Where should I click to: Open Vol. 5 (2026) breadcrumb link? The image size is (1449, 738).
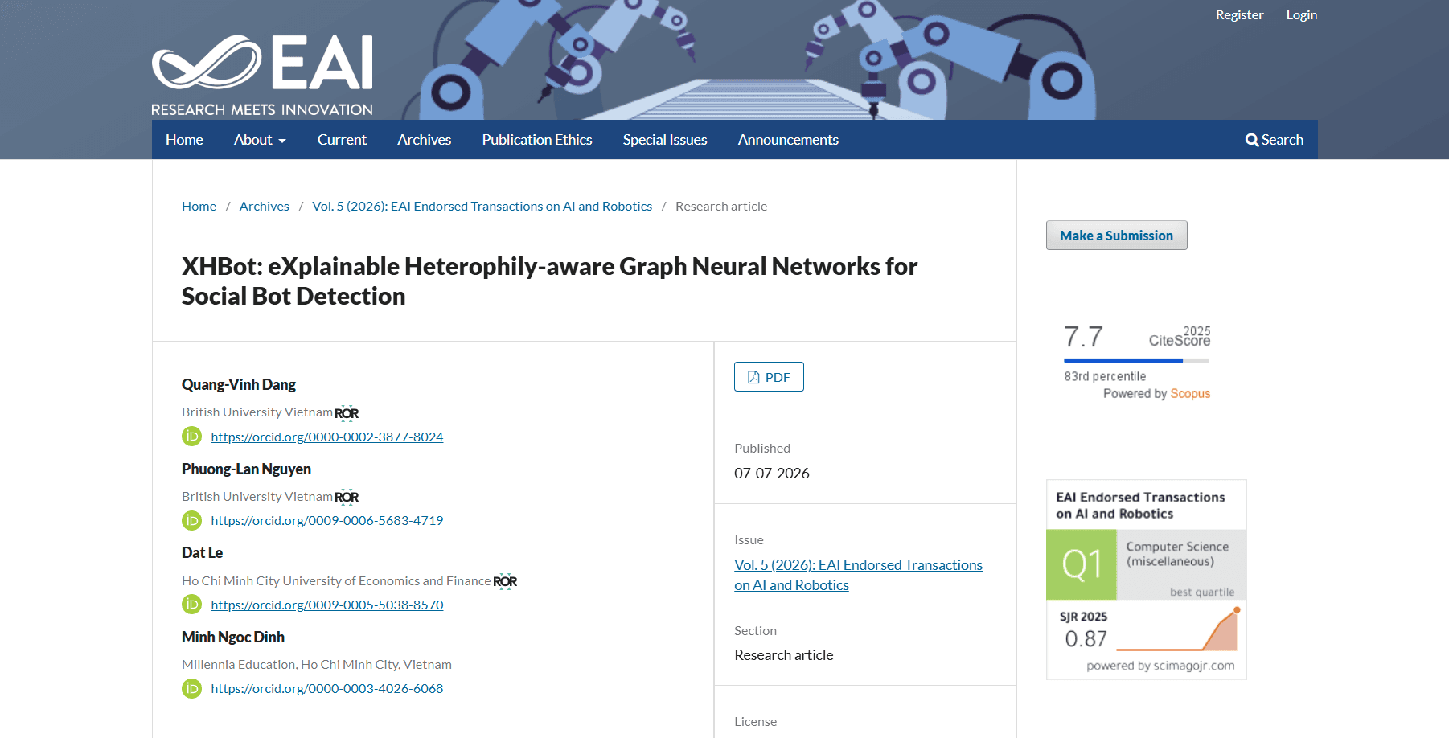point(482,207)
